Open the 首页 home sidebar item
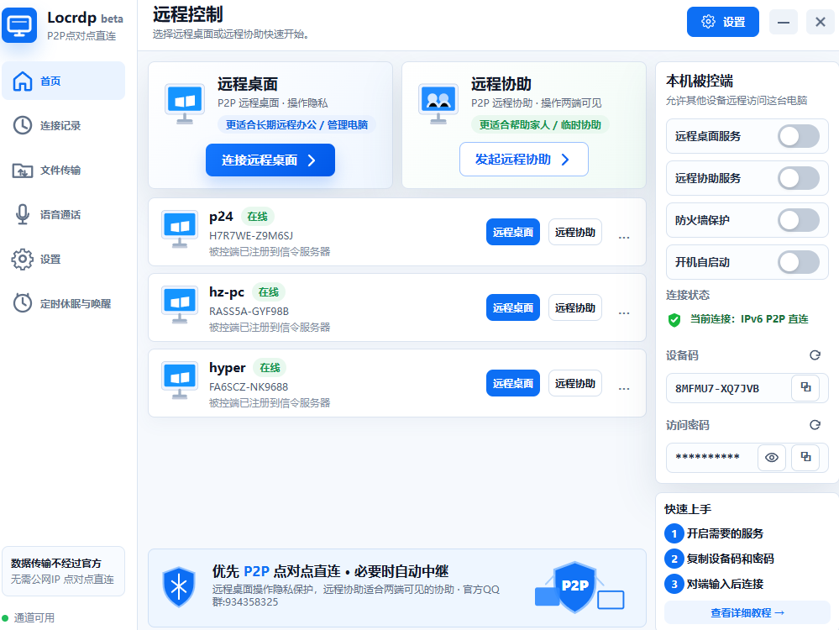 pyautogui.click(x=63, y=81)
